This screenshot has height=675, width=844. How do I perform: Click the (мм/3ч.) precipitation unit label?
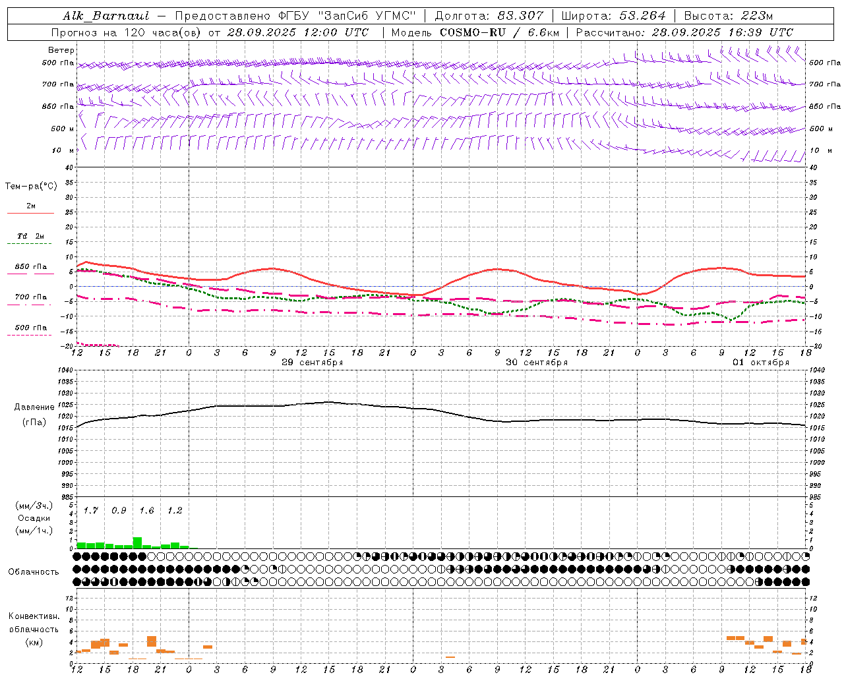coord(34,506)
